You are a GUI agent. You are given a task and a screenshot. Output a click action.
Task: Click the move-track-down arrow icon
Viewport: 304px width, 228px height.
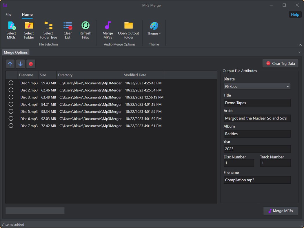pyautogui.click(x=20, y=64)
